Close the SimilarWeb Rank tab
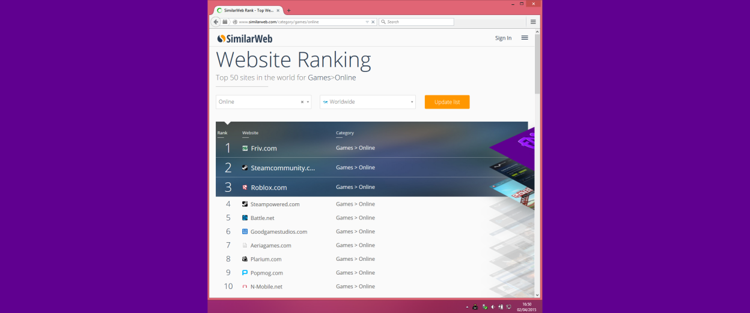Image resolution: width=750 pixels, height=313 pixels. tap(278, 10)
